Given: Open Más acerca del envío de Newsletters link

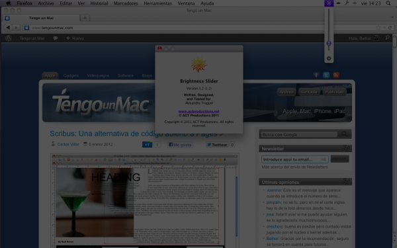Looking at the screenshot, I should (294, 167).
